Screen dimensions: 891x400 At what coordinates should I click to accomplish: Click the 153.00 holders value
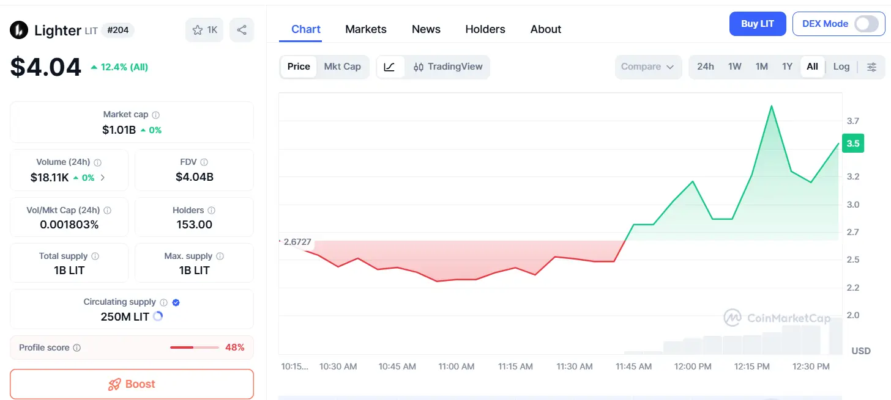pos(195,225)
